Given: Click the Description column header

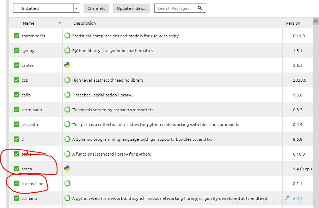Looking at the screenshot, I should 85,23.
